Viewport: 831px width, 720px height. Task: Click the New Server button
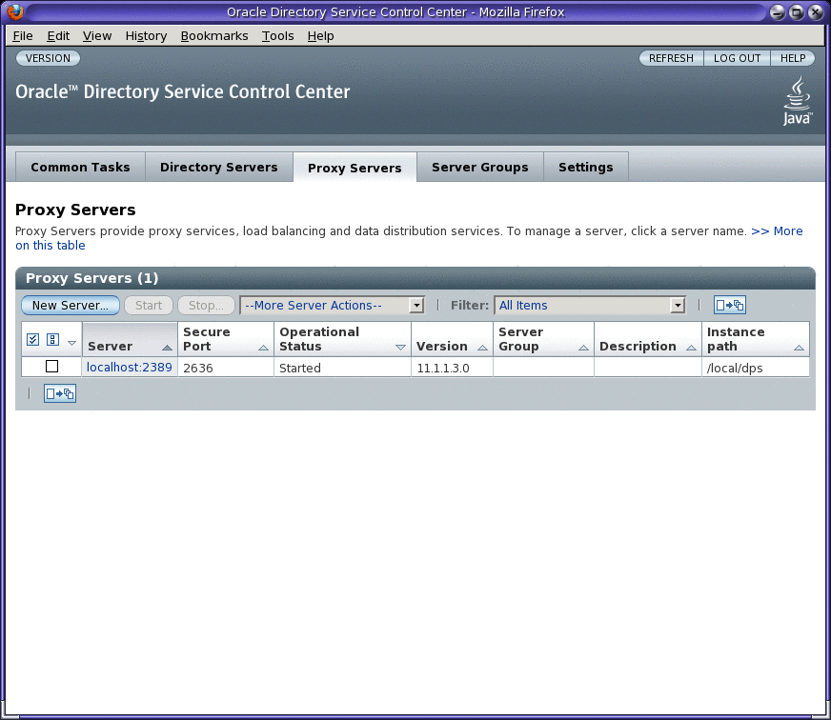[x=71, y=305]
